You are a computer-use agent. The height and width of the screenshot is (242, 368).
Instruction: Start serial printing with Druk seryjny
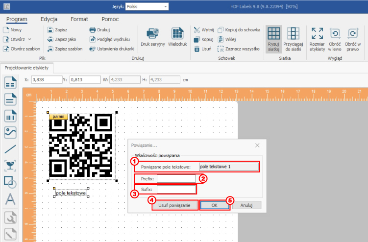pyautogui.click(x=153, y=37)
